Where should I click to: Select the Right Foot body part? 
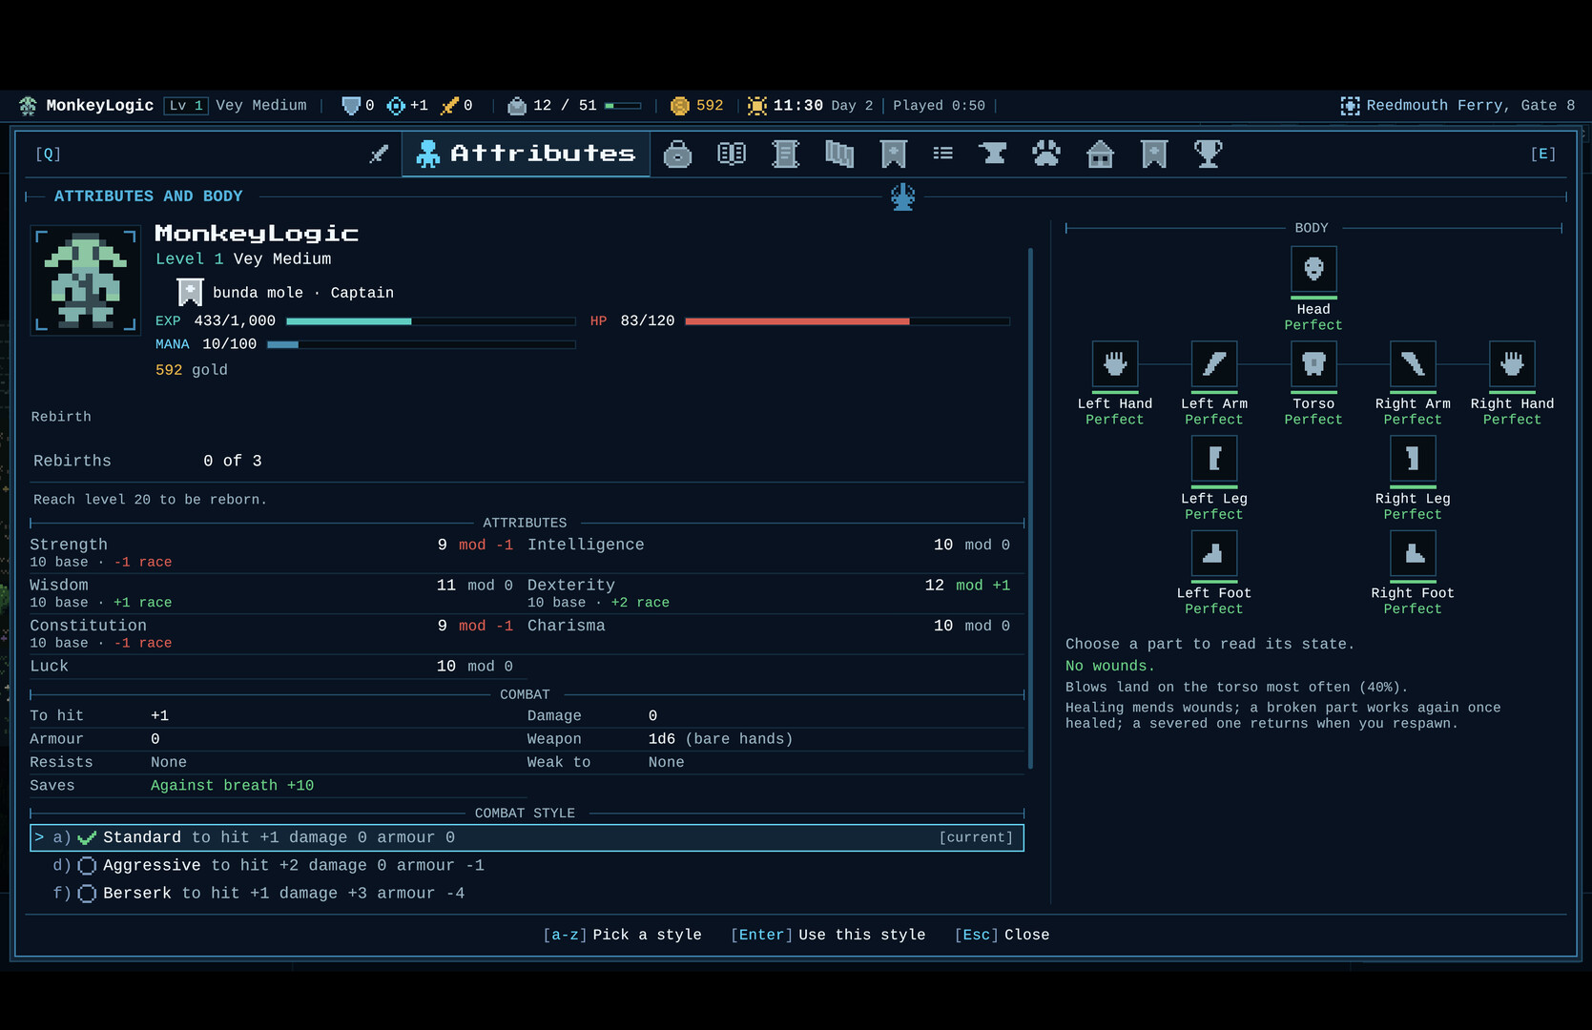pos(1413,553)
